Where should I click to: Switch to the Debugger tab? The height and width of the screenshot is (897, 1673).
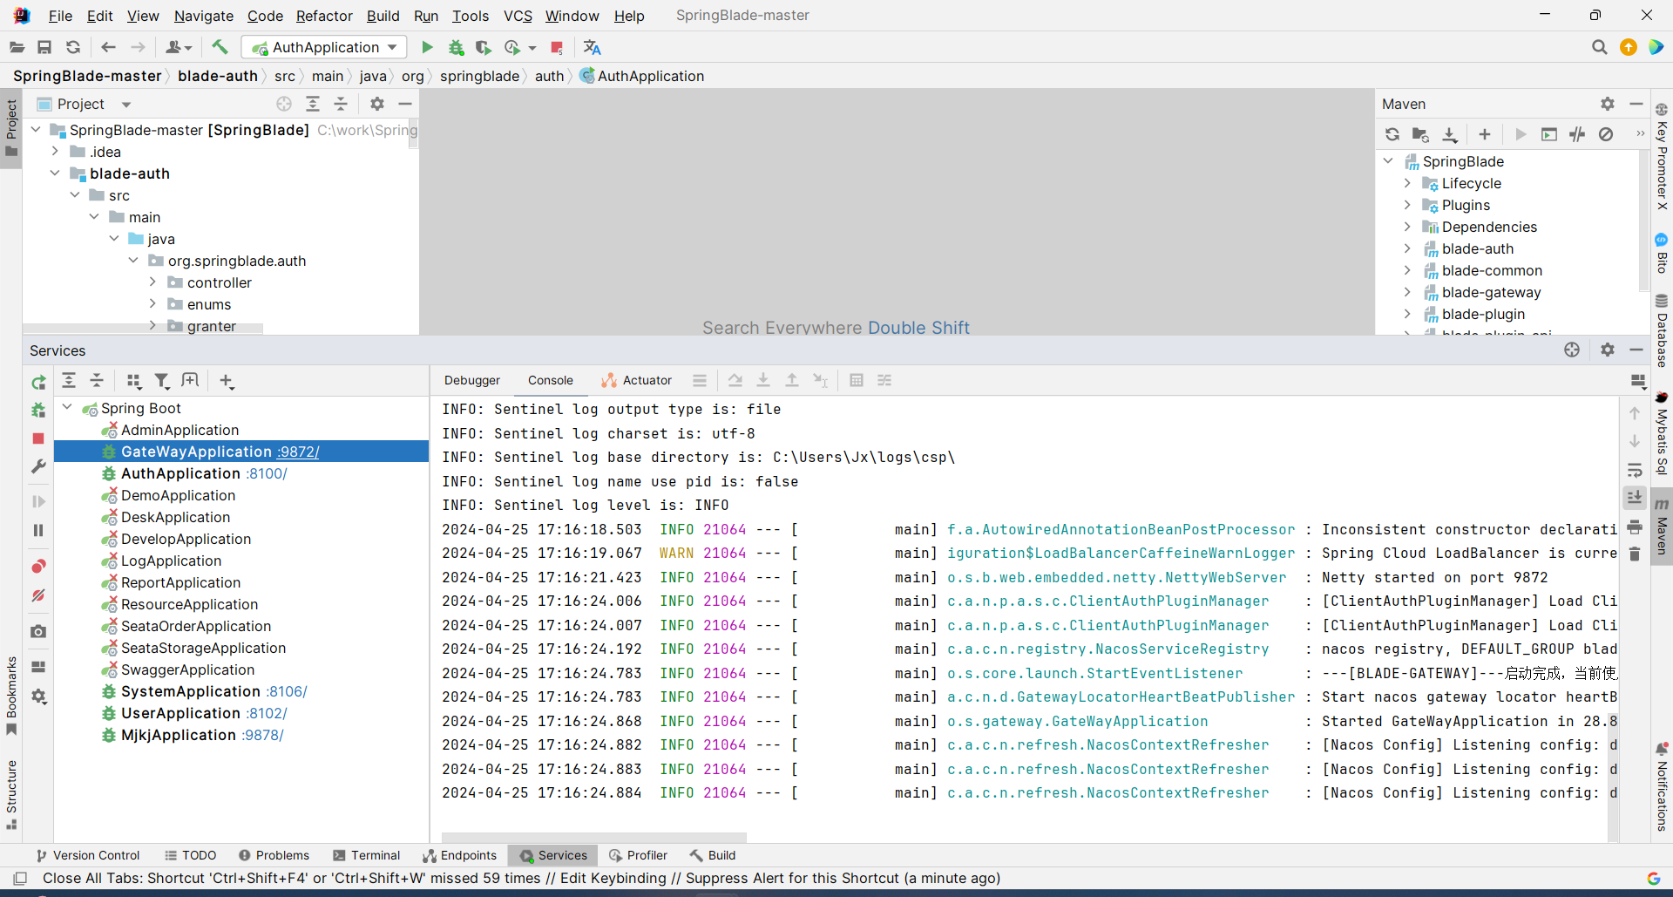pyautogui.click(x=471, y=380)
